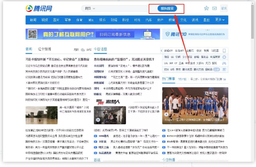Click the round star icon in quick links

(x=224, y=57)
